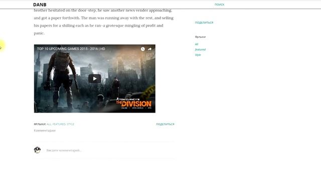Open the featured label in sidebar
The width and height of the screenshot is (321, 181).
point(200,49)
